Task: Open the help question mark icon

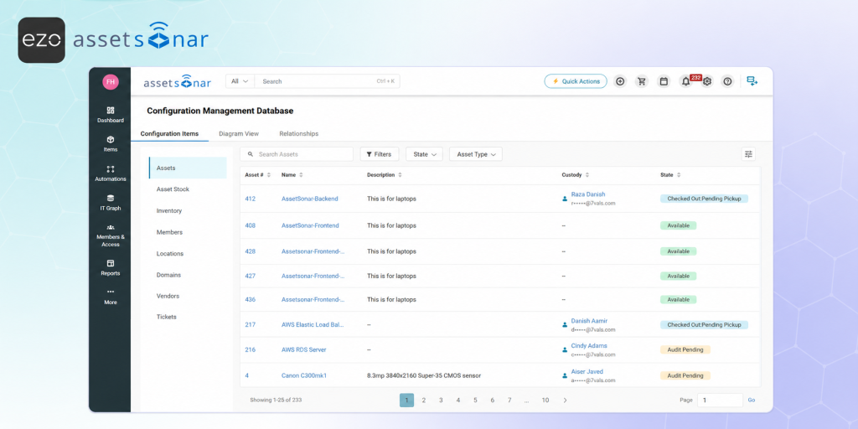Action: click(727, 81)
